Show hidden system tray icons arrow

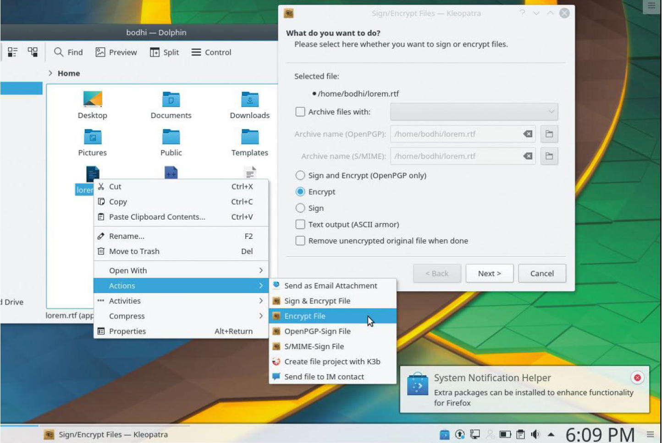(551, 434)
